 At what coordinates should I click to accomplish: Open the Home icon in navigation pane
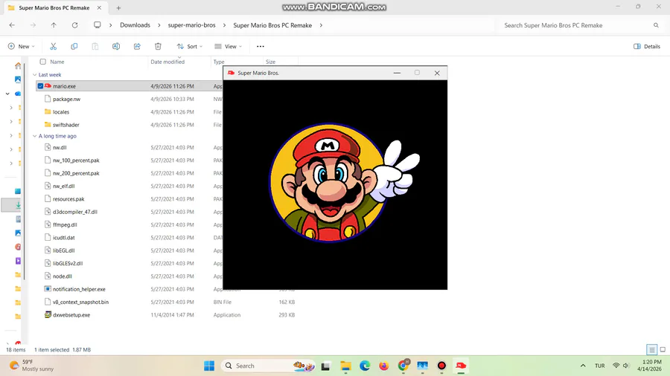point(18,65)
